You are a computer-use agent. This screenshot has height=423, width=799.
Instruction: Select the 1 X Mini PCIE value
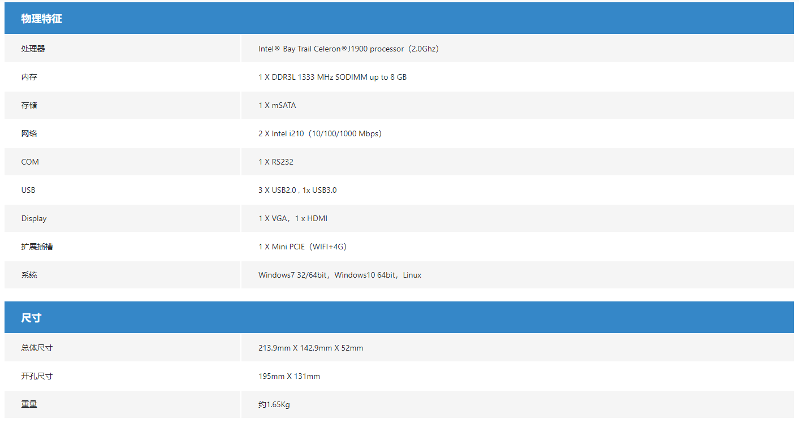(303, 247)
